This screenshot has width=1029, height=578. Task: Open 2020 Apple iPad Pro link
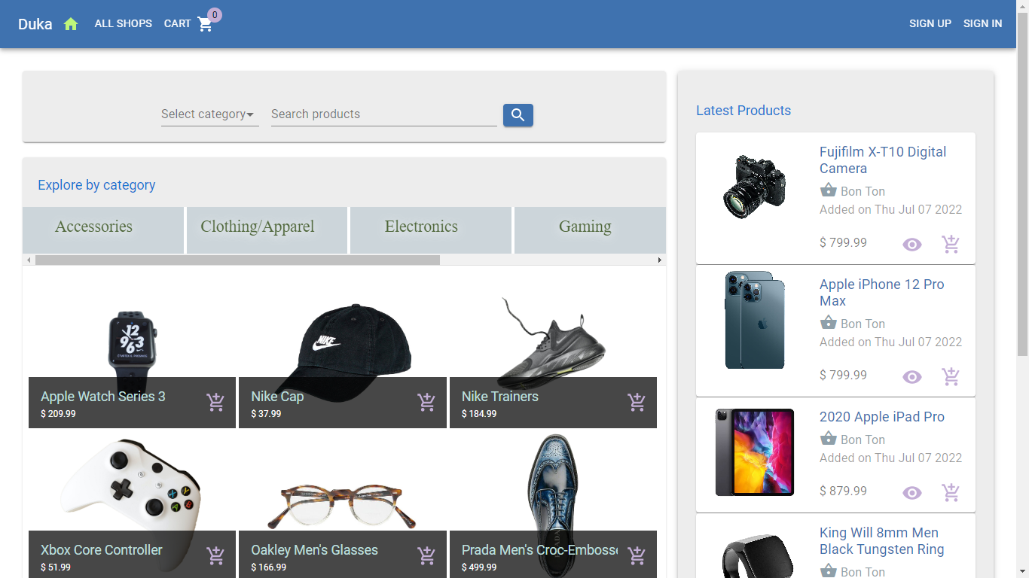coord(882,417)
